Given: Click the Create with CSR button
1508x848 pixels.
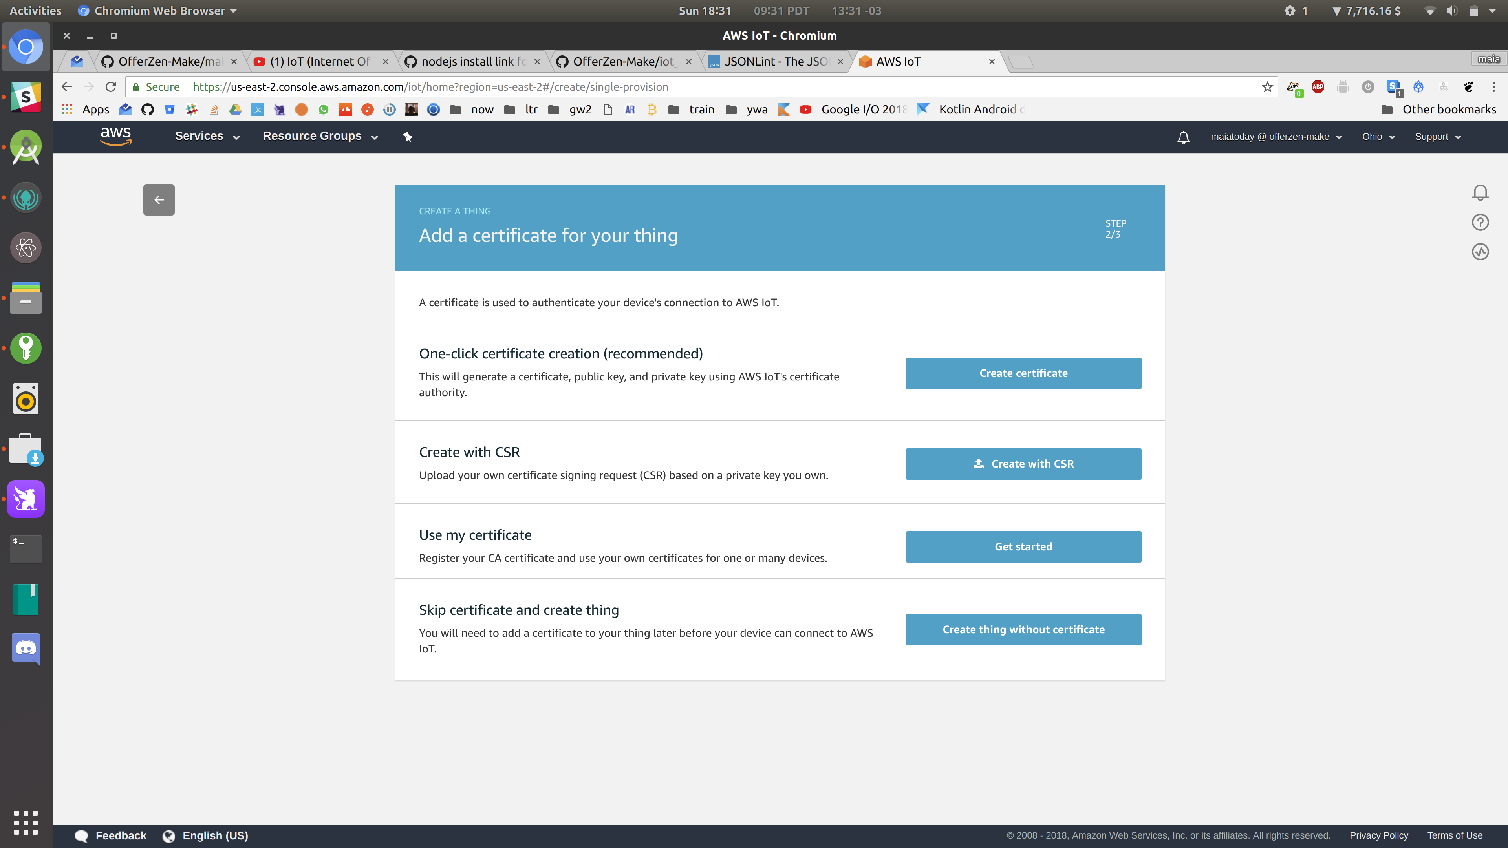Looking at the screenshot, I should coord(1023,464).
